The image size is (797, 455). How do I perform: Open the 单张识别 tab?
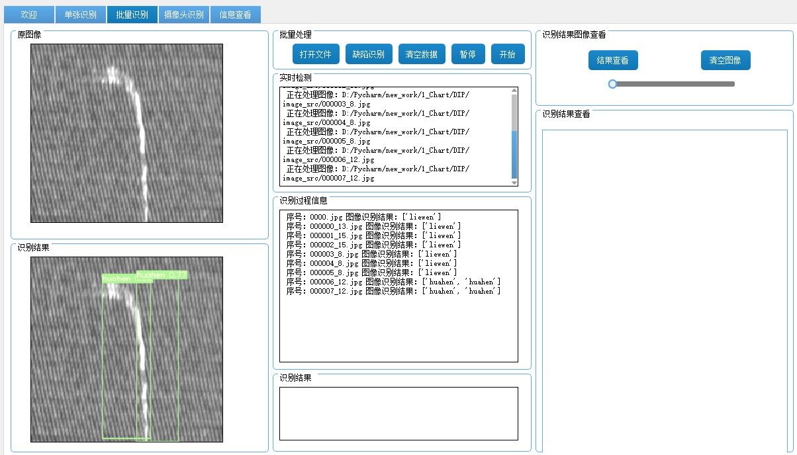click(80, 15)
